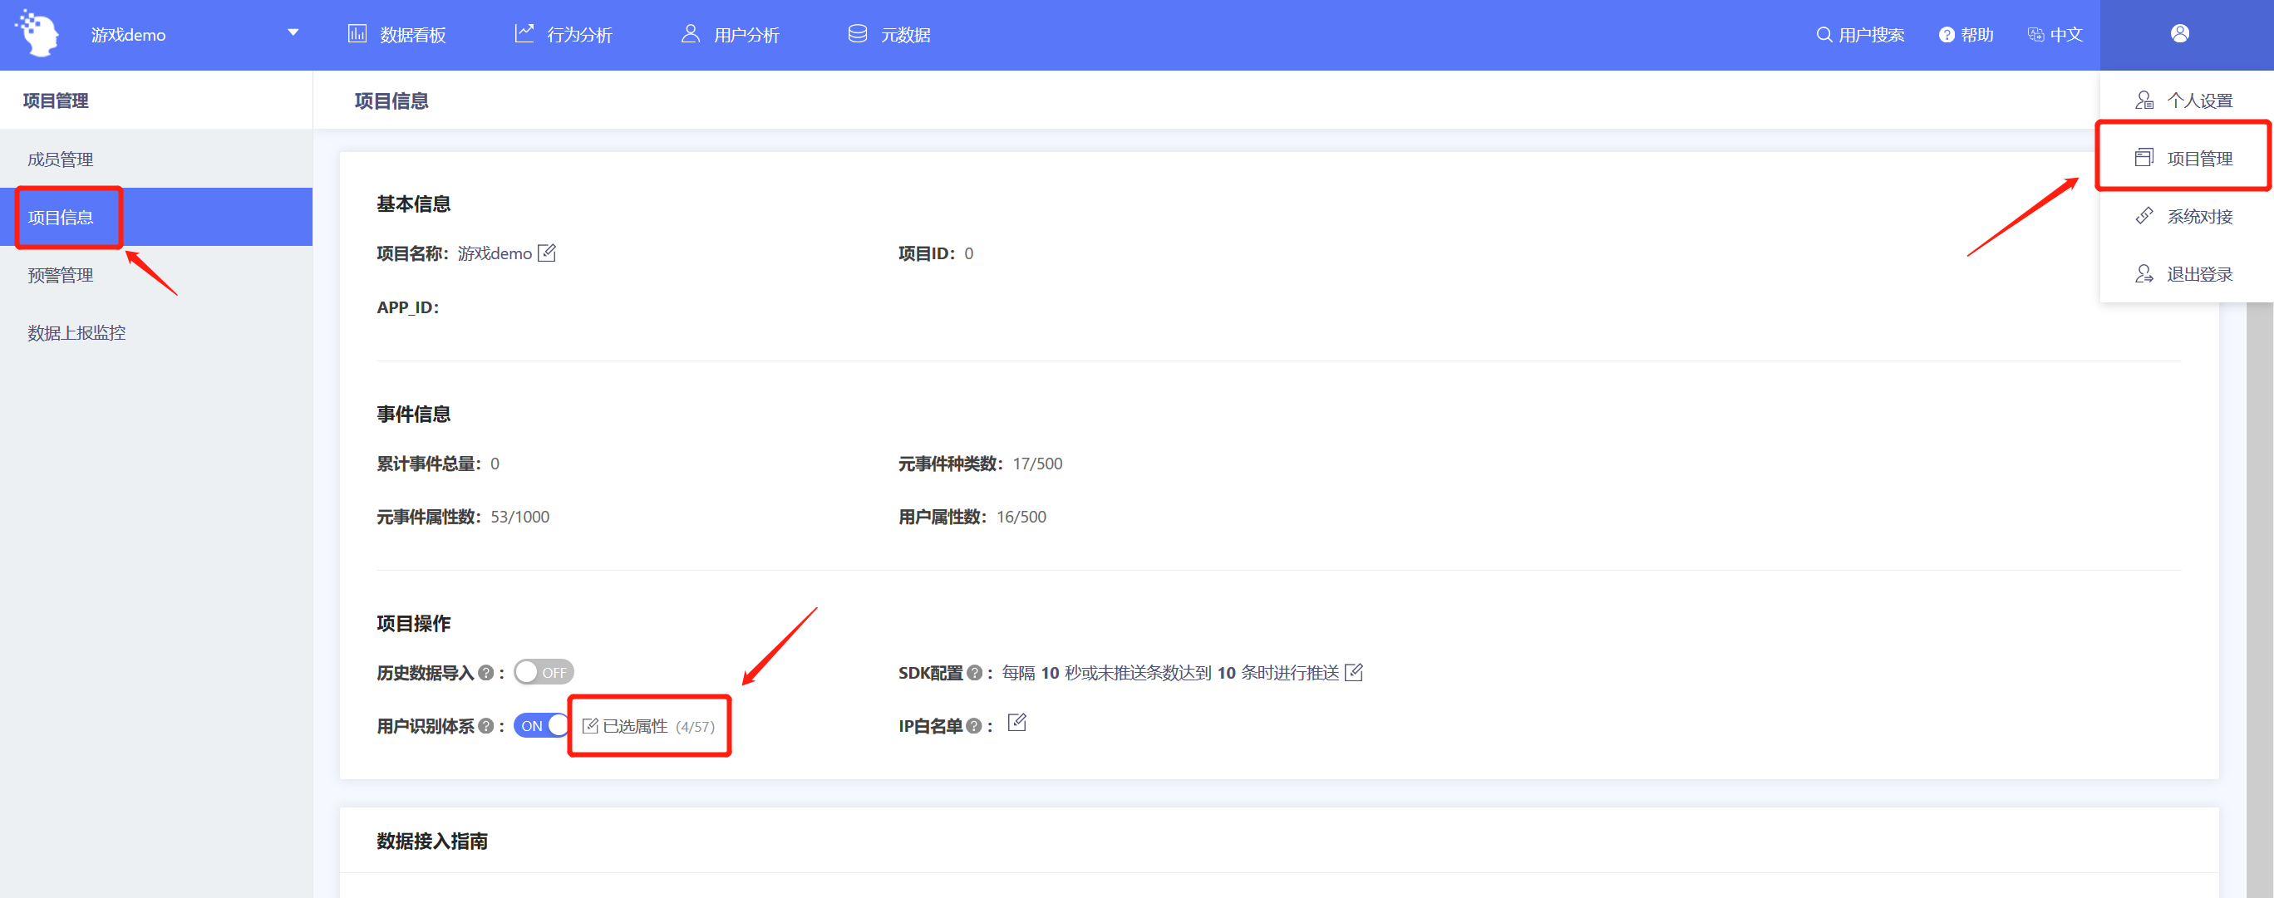Click the 用户分析 person icon

point(691,33)
